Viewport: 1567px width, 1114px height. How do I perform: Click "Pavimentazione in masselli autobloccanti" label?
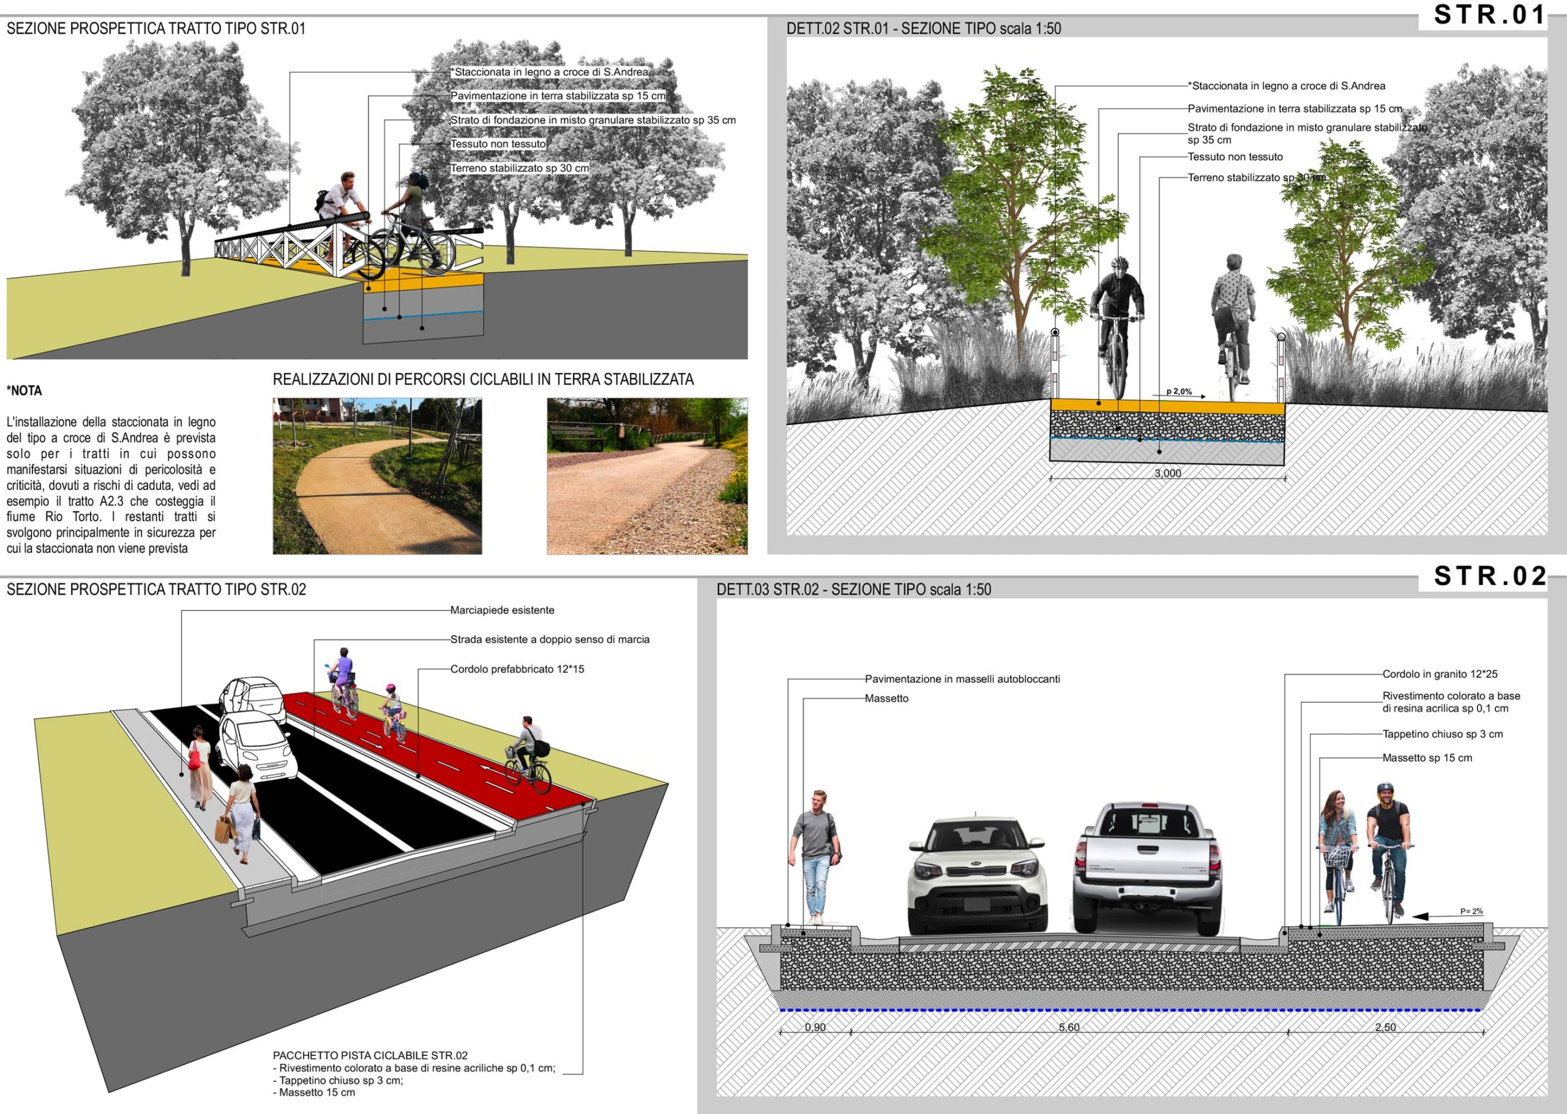[962, 679]
